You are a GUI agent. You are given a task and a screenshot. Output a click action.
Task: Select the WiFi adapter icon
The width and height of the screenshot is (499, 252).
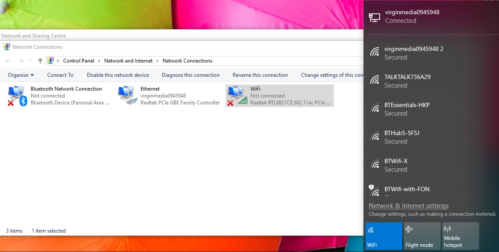pyautogui.click(x=237, y=95)
